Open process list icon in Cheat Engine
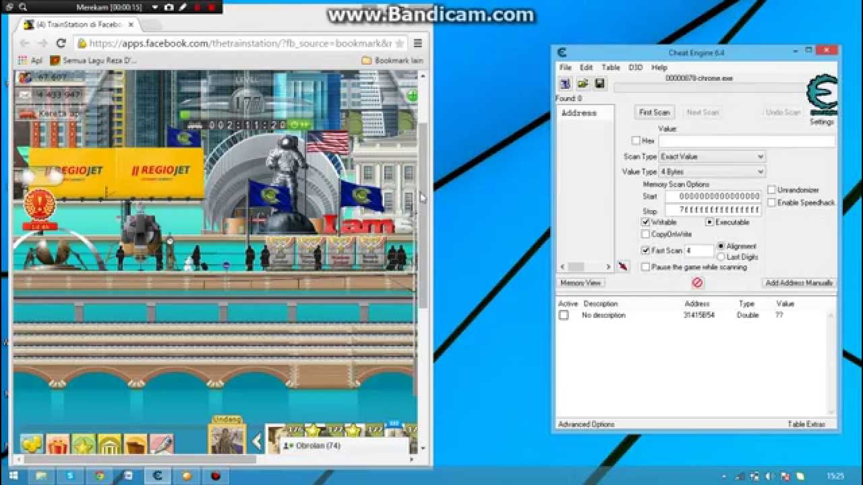 coord(565,84)
